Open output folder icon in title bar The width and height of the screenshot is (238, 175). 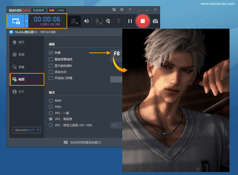point(114,9)
